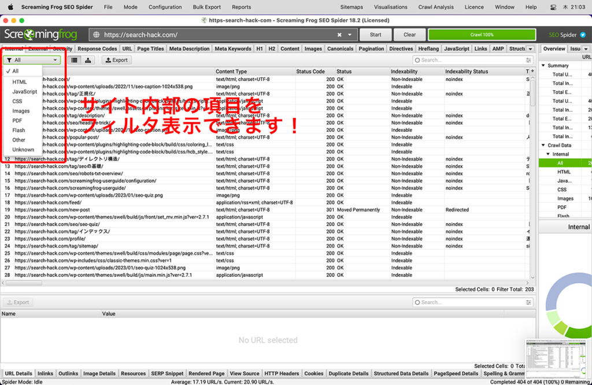Viewport: 592px width, 385px height.
Task: Click the plus icon to add columns
Action: point(532,71)
